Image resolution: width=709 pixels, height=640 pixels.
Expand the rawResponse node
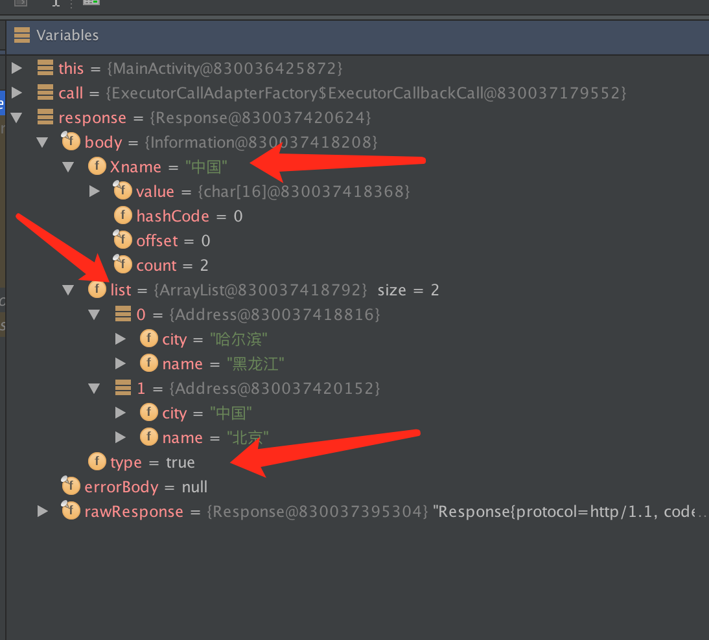[43, 511]
